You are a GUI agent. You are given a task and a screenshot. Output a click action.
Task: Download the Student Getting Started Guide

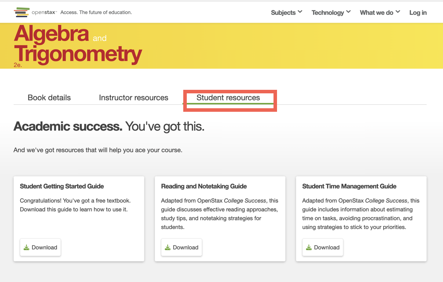[x=40, y=247]
